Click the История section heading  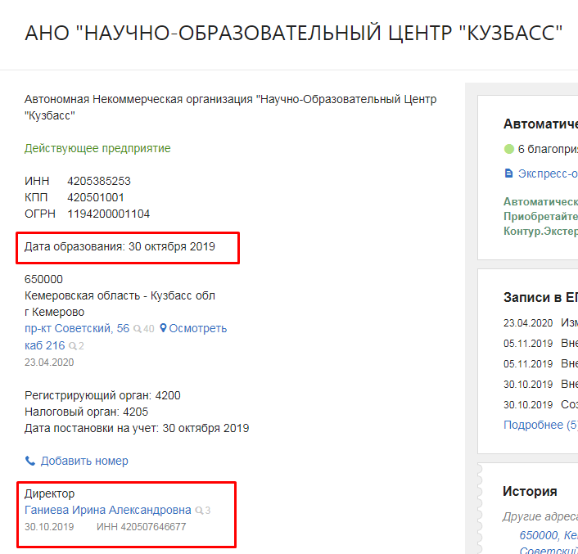pos(530,491)
